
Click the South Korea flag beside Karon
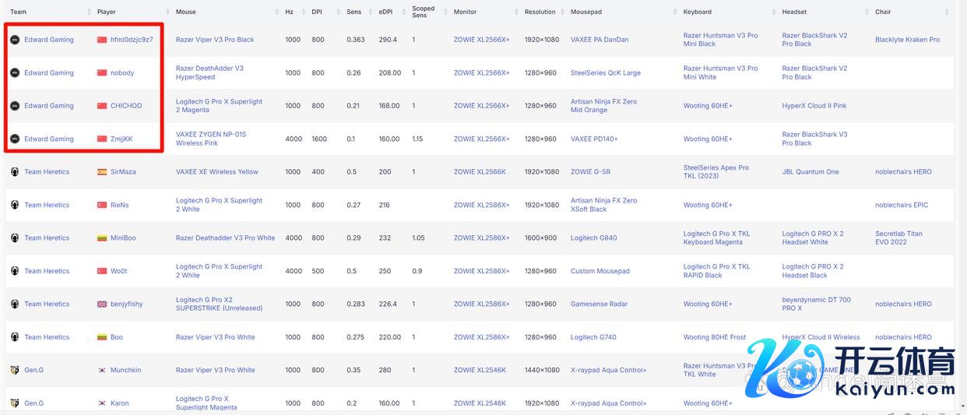click(x=102, y=403)
